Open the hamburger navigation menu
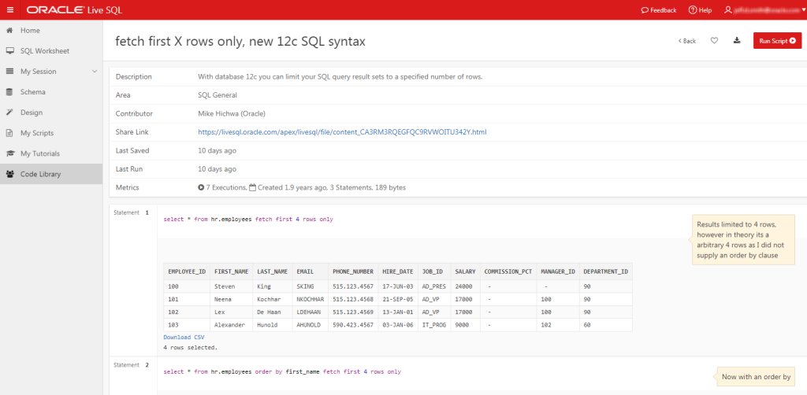This screenshot has height=395, width=807. click(x=10, y=9)
